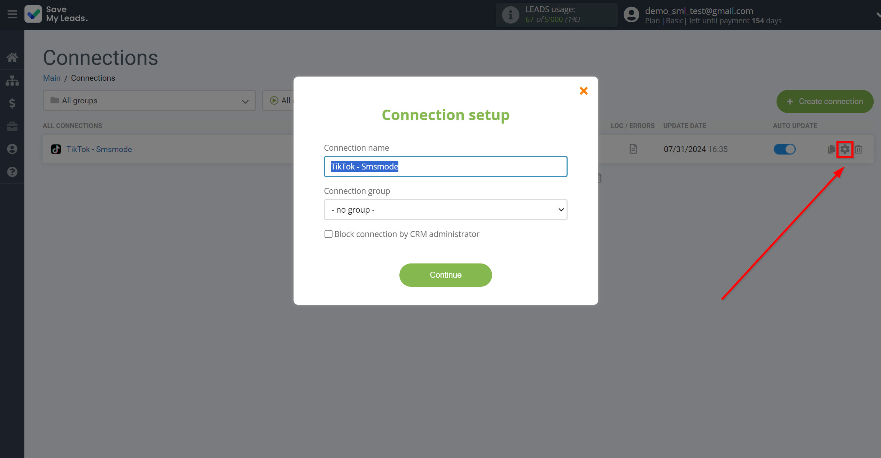Click the orange close X button on modal
881x458 pixels.
[x=584, y=90]
